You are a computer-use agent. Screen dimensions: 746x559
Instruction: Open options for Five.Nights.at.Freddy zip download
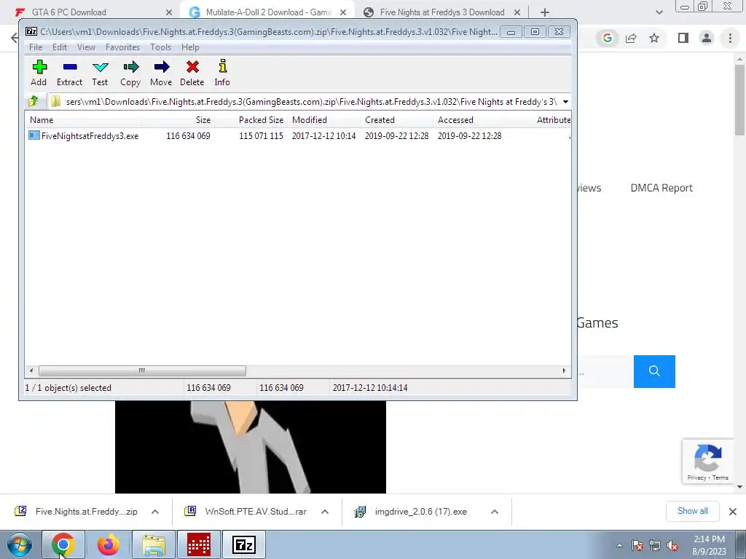click(155, 512)
